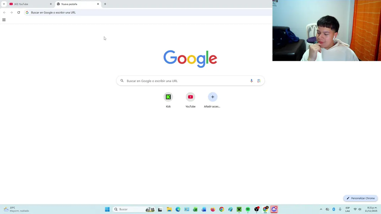Open Excel from the taskbar
Screen dimensions: 381x214
click(x=195, y=209)
